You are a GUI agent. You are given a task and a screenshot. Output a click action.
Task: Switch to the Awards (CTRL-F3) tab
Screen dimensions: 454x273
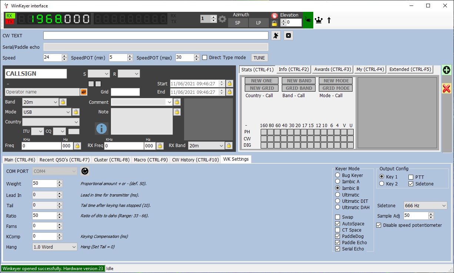point(333,69)
